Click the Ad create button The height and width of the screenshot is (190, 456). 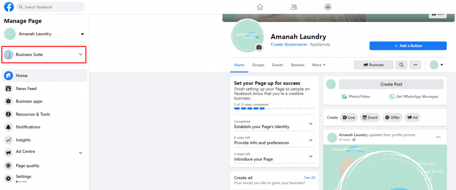pos(412,117)
